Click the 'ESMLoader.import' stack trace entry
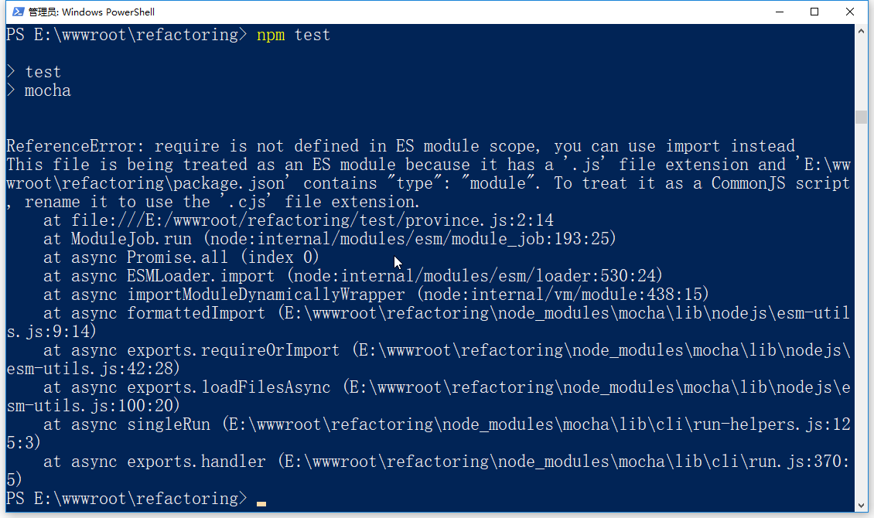The width and height of the screenshot is (874, 518). point(200,276)
